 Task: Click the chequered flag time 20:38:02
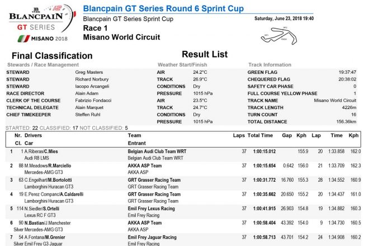pyautogui.click(x=347, y=79)
